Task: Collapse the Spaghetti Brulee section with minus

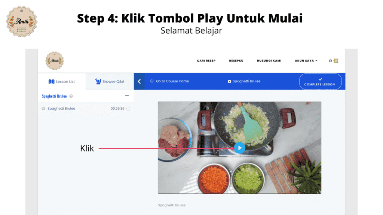Action: (127, 96)
